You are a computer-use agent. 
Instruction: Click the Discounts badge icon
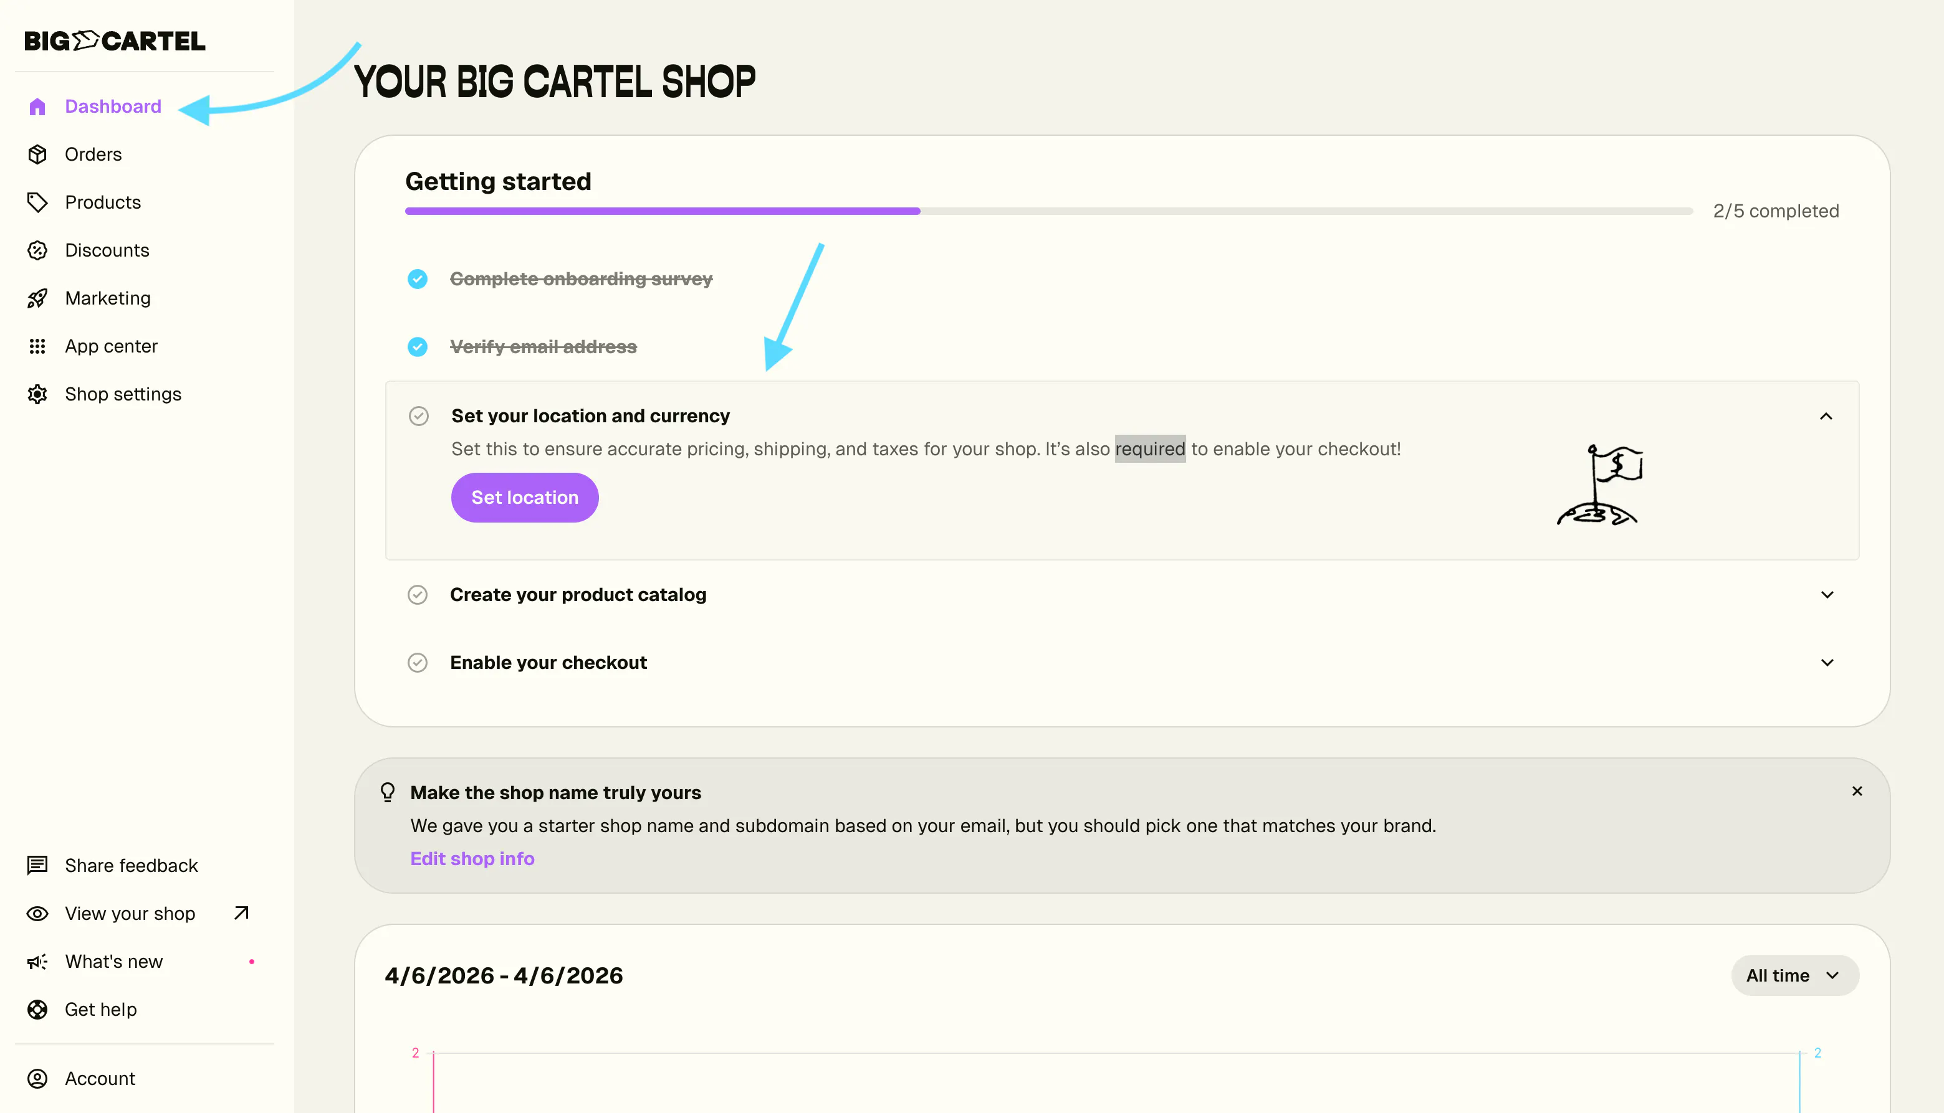(37, 251)
